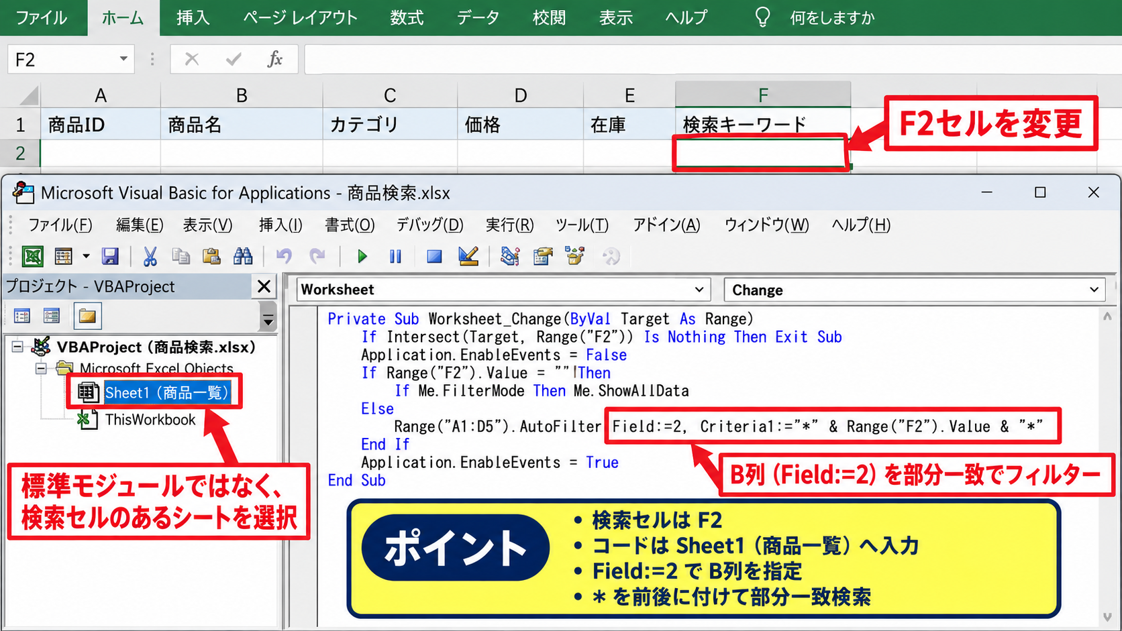Open Object Browser toolbar icon

[575, 256]
